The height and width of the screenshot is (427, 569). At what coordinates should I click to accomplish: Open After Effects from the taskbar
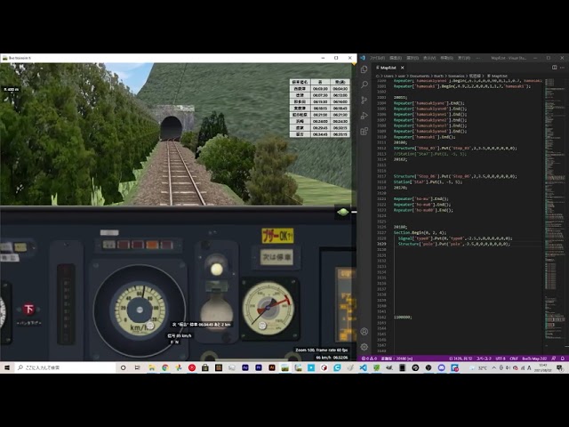pos(245,367)
